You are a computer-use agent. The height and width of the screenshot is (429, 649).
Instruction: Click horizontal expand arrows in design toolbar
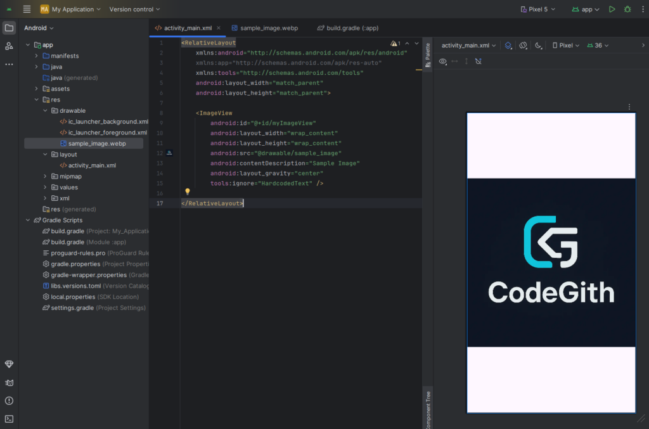[x=454, y=61]
